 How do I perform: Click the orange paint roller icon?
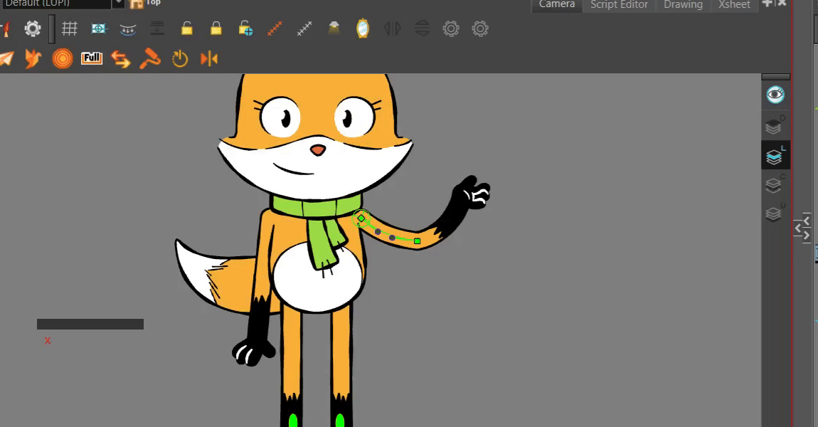[x=149, y=58]
